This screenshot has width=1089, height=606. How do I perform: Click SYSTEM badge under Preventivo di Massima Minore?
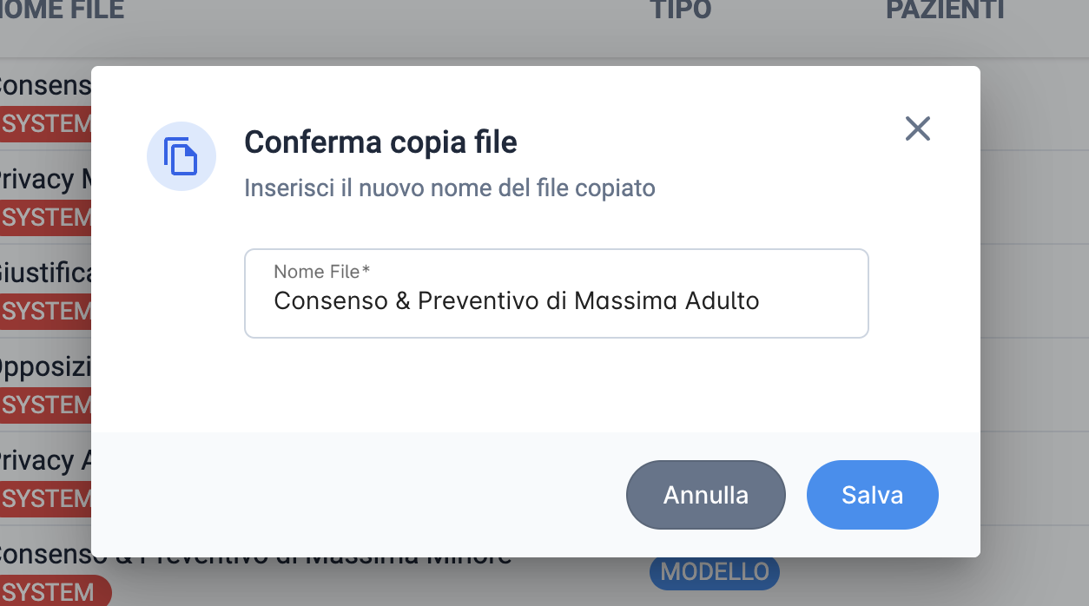[54, 591]
